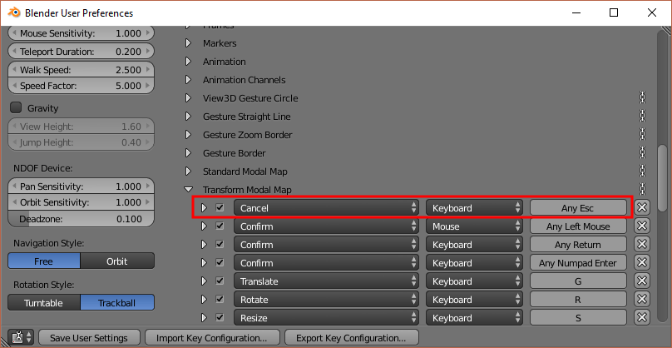This screenshot has width=672, height=348.
Task: Click modal icon beside Standard Modal Map
Action: pyautogui.click(x=642, y=172)
